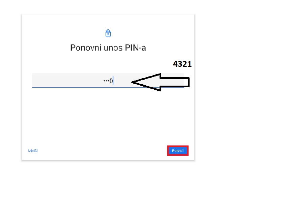Click the visible digit 0 in field

click(x=111, y=81)
